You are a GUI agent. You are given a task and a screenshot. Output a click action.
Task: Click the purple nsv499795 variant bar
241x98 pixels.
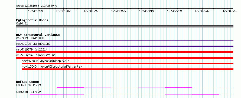125,46
